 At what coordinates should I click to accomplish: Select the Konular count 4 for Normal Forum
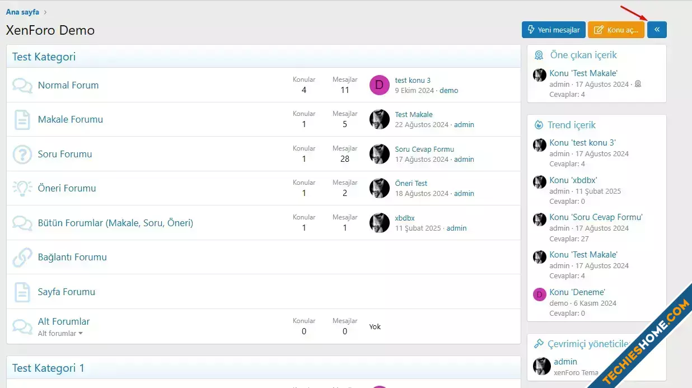(x=304, y=90)
